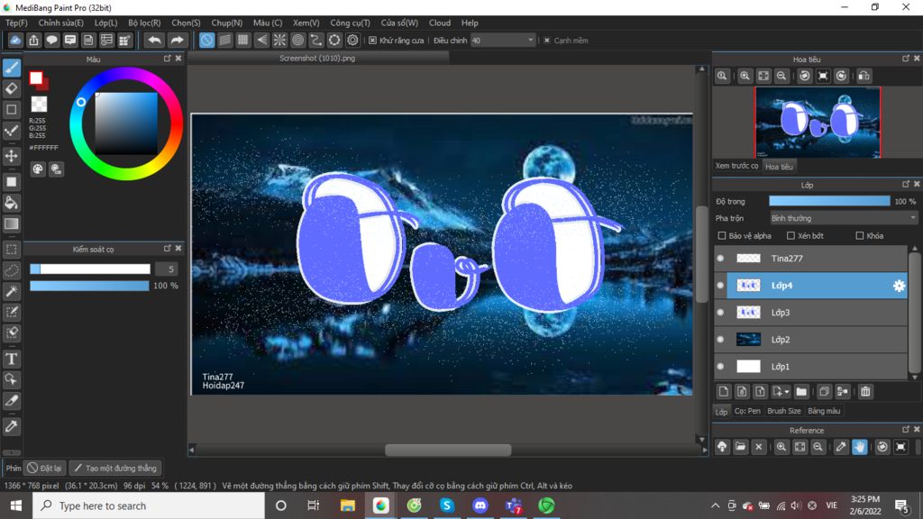
Task: Open Lớp4 layer settings gear
Action: 899,286
